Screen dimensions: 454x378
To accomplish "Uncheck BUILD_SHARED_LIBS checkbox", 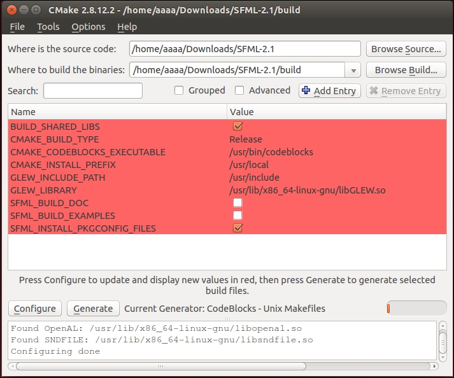I will [x=238, y=126].
